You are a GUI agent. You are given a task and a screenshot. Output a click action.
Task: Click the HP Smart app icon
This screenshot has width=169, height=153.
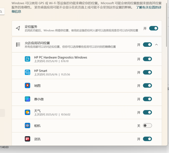point(27,72)
